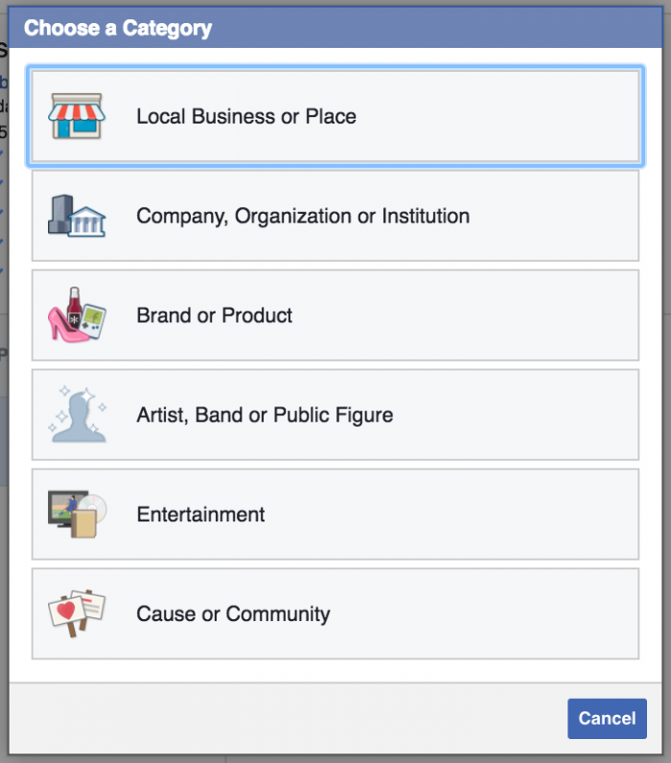Open the Company, Organization or Institution tile
The width and height of the screenshot is (671, 763).
coord(537,217)
